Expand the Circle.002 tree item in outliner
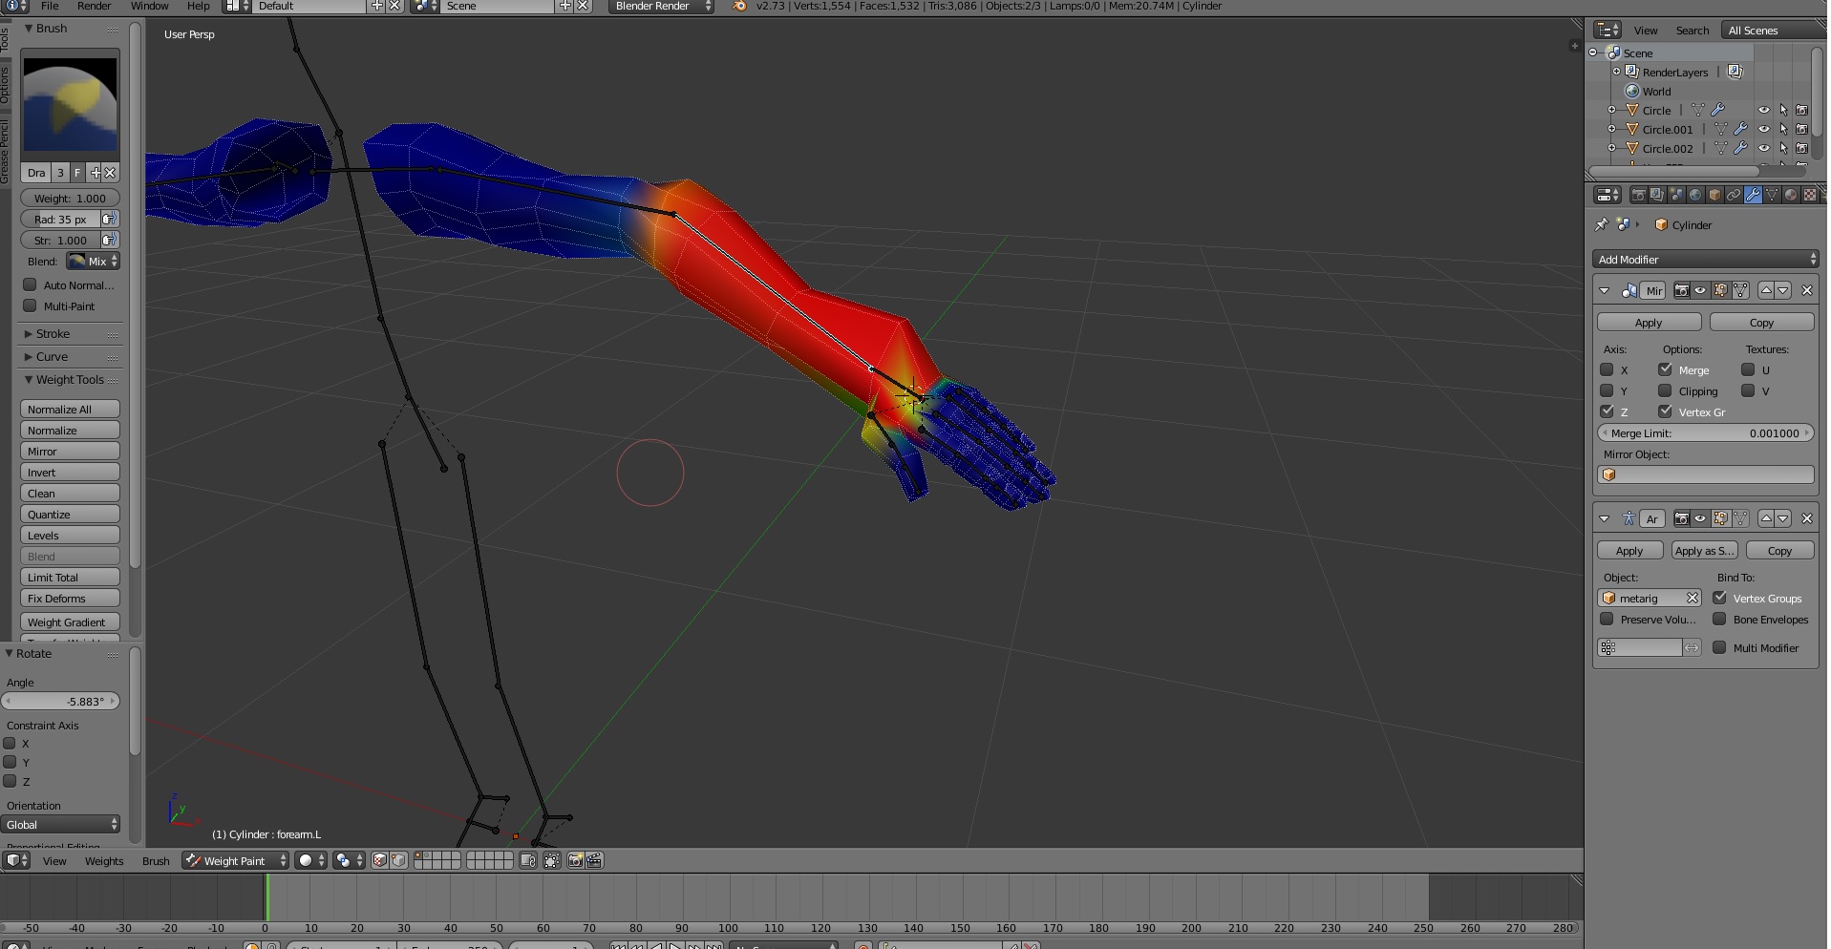This screenshot has width=1831, height=949. 1611,149
